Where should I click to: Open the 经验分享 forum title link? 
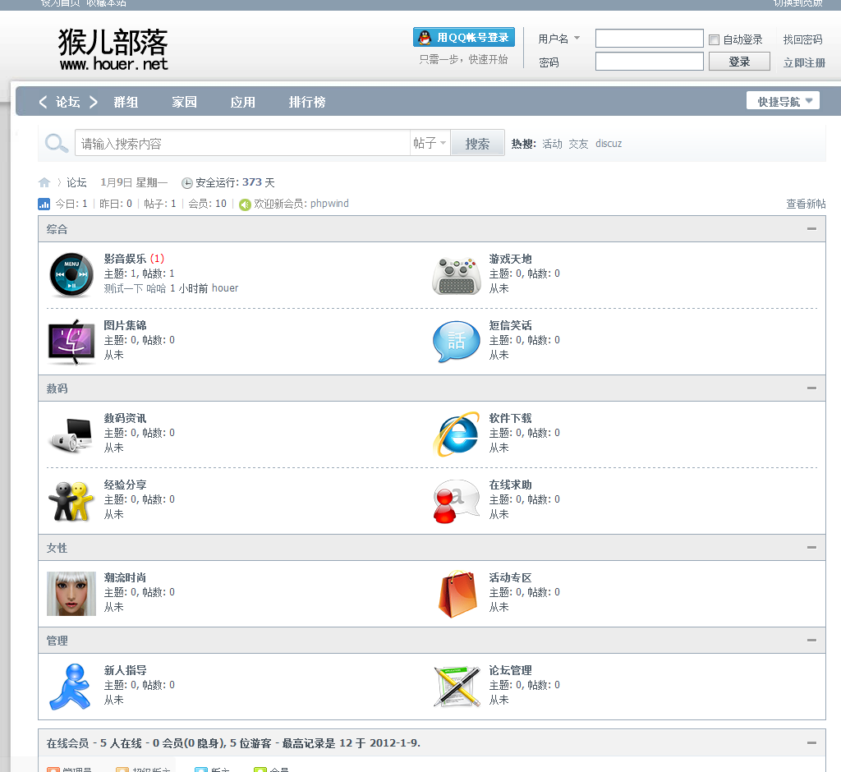pyautogui.click(x=125, y=485)
